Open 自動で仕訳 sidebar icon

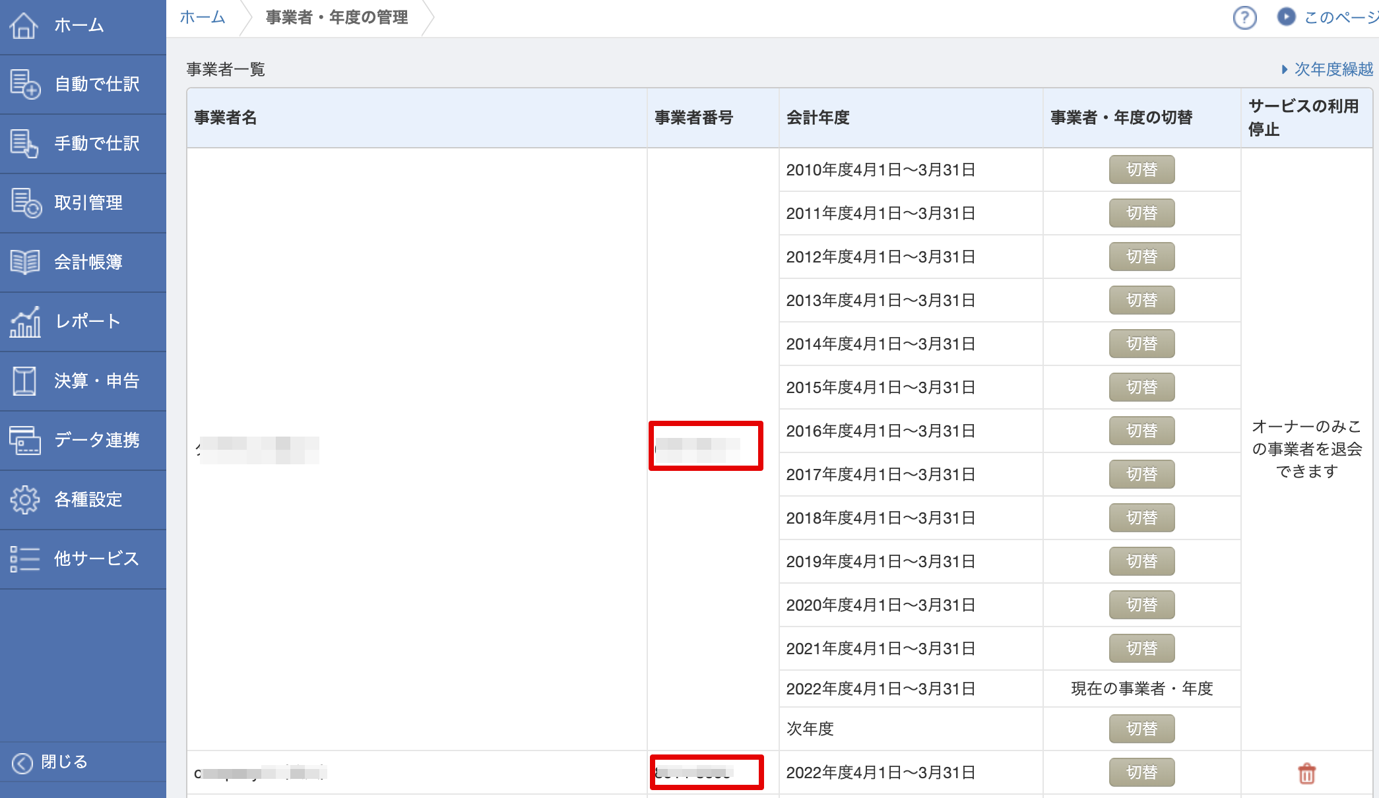click(x=25, y=84)
